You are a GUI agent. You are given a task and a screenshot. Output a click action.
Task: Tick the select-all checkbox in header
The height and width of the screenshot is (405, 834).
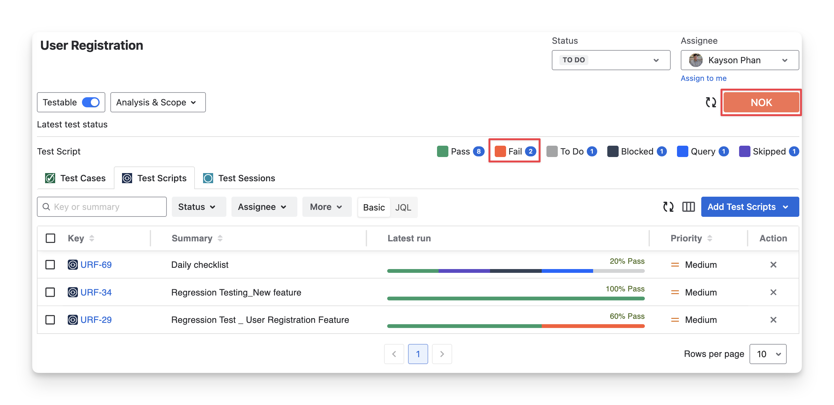(x=50, y=238)
